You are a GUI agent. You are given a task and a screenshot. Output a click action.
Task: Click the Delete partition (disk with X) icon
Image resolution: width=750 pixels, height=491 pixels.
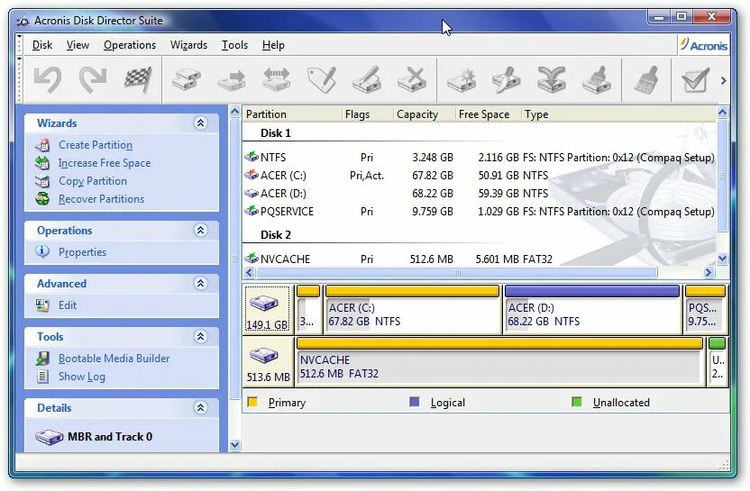coord(412,79)
